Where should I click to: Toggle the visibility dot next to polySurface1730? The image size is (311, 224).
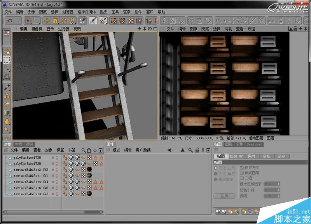(x=52, y=156)
